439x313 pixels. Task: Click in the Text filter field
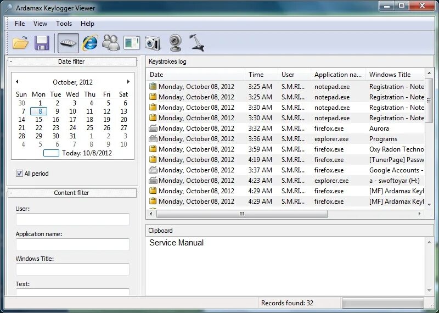(72, 292)
